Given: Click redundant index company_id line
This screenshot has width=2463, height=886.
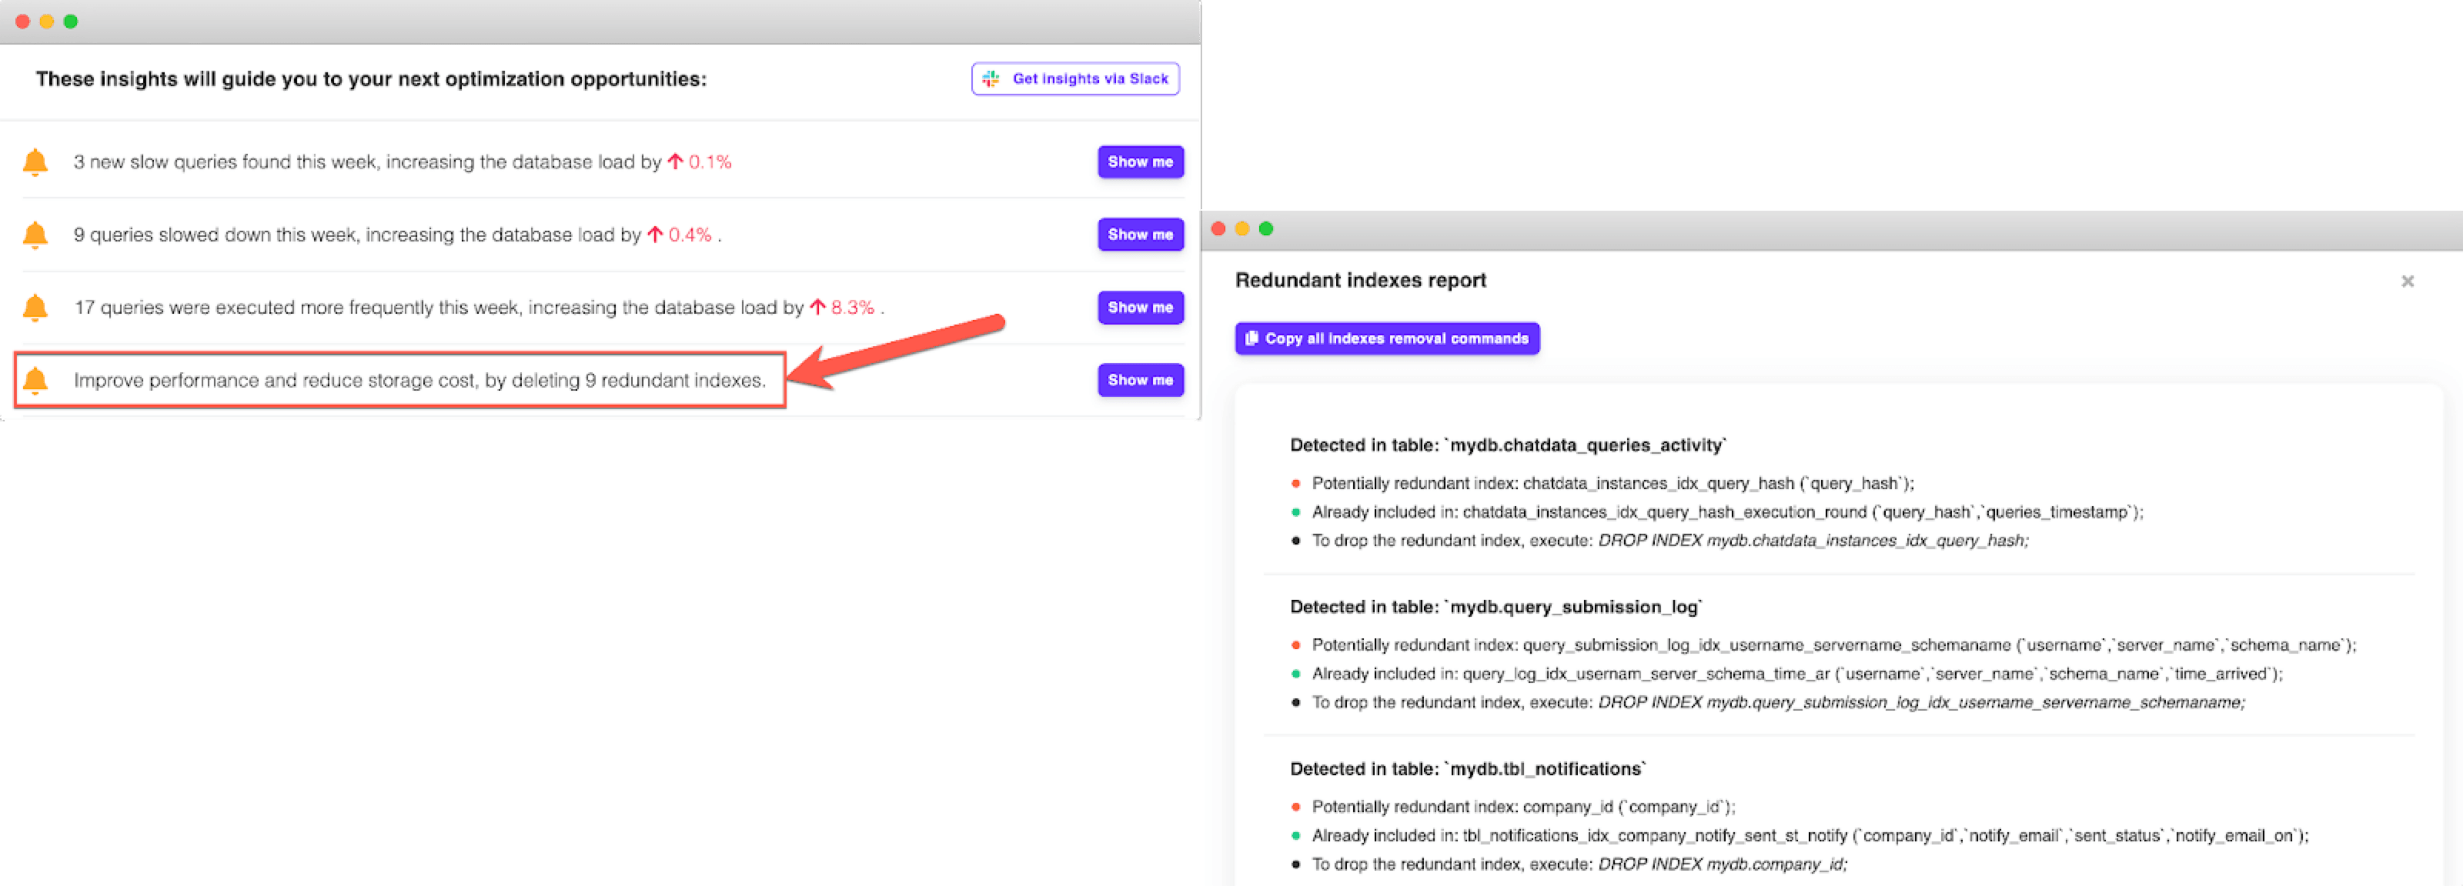Looking at the screenshot, I should coord(1523,806).
